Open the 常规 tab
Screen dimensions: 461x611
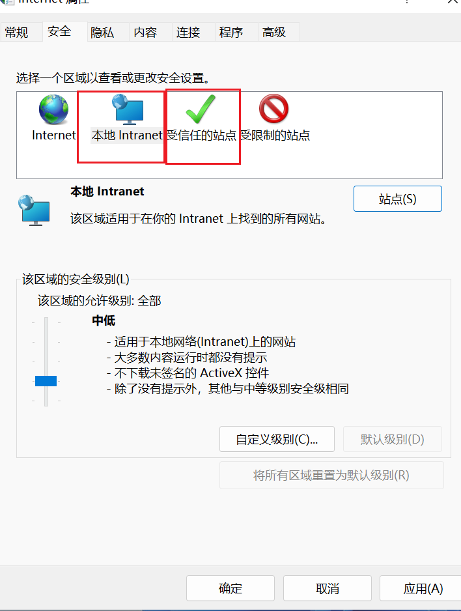click(17, 33)
